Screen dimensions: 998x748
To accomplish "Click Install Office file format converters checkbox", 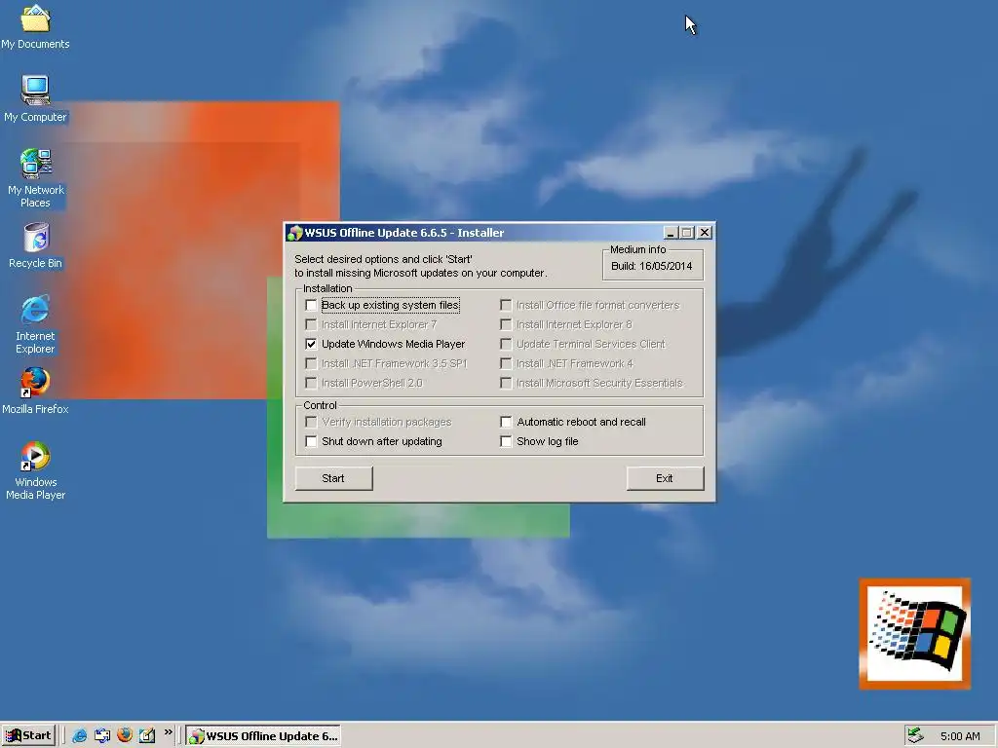I will pos(506,305).
